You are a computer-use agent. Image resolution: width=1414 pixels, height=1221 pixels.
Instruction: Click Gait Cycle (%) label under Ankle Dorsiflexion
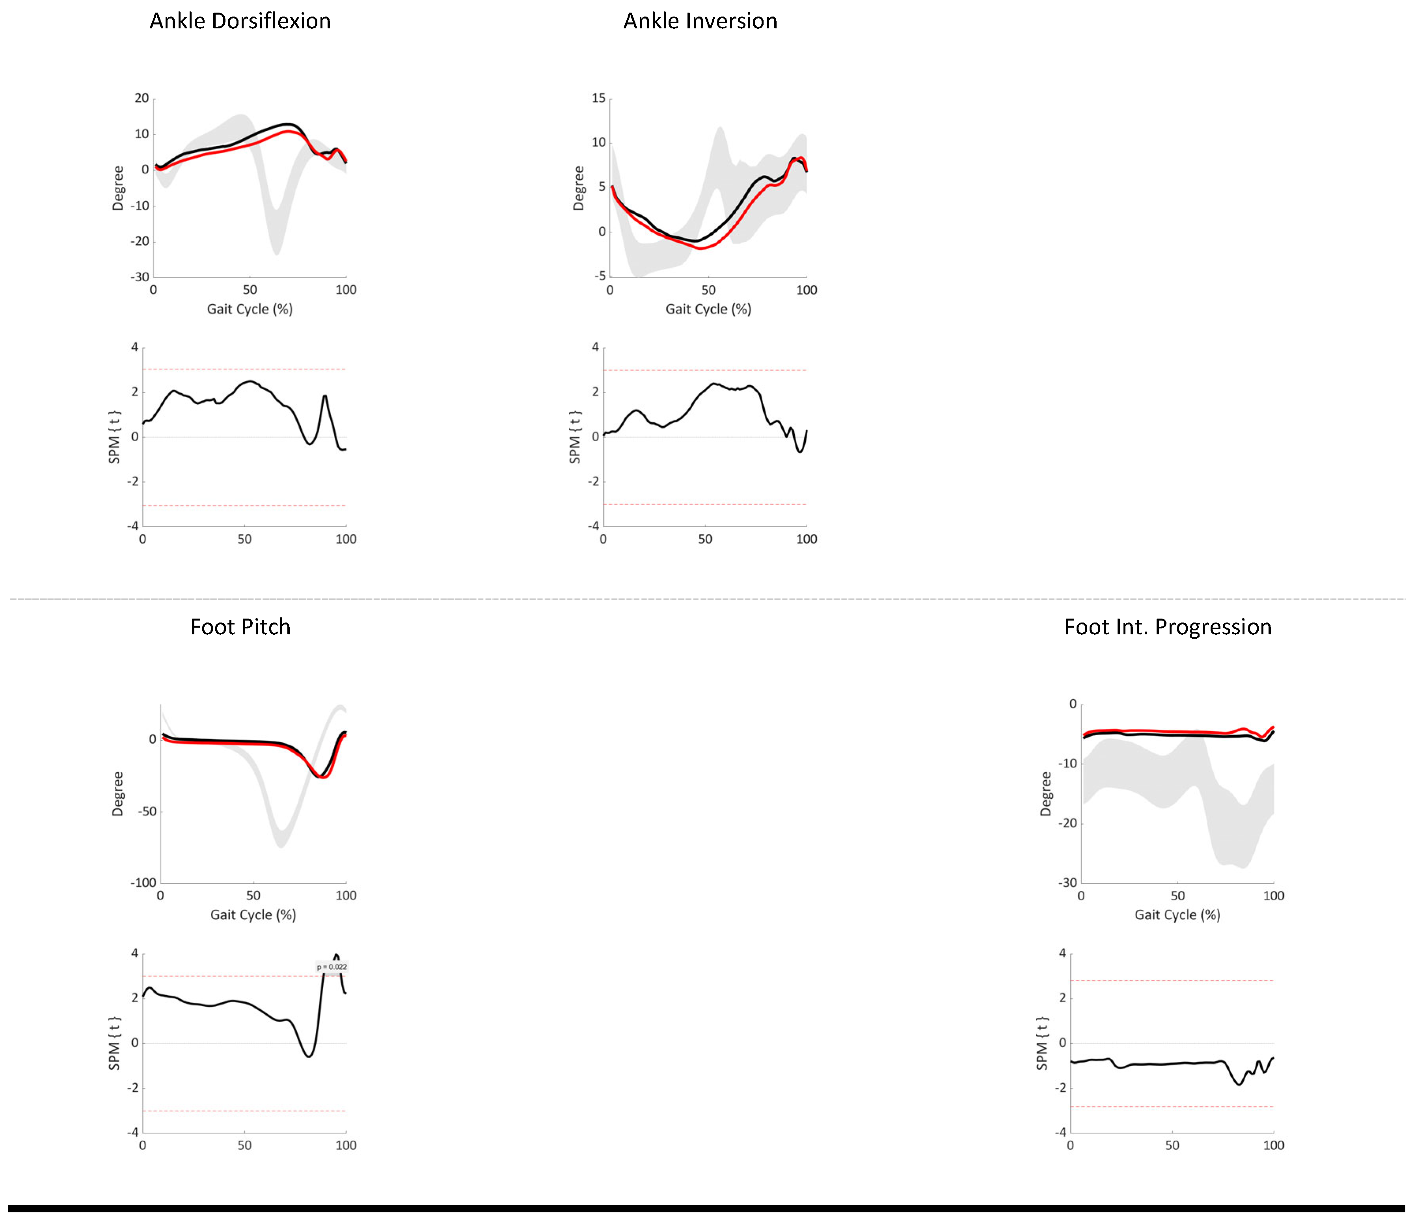(250, 309)
